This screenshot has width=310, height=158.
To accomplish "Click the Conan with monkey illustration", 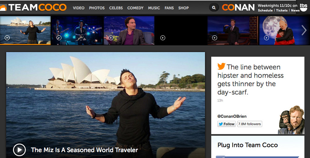I will pos(291,120).
